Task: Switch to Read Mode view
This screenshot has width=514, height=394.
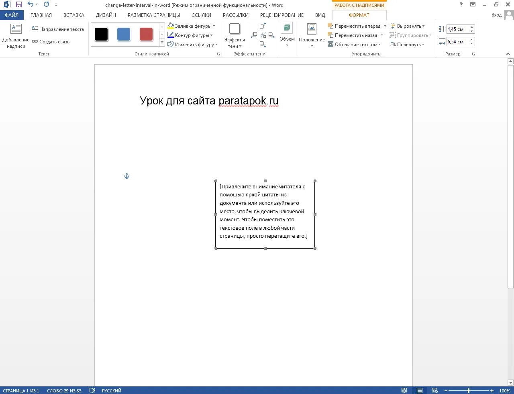Action: [x=404, y=390]
